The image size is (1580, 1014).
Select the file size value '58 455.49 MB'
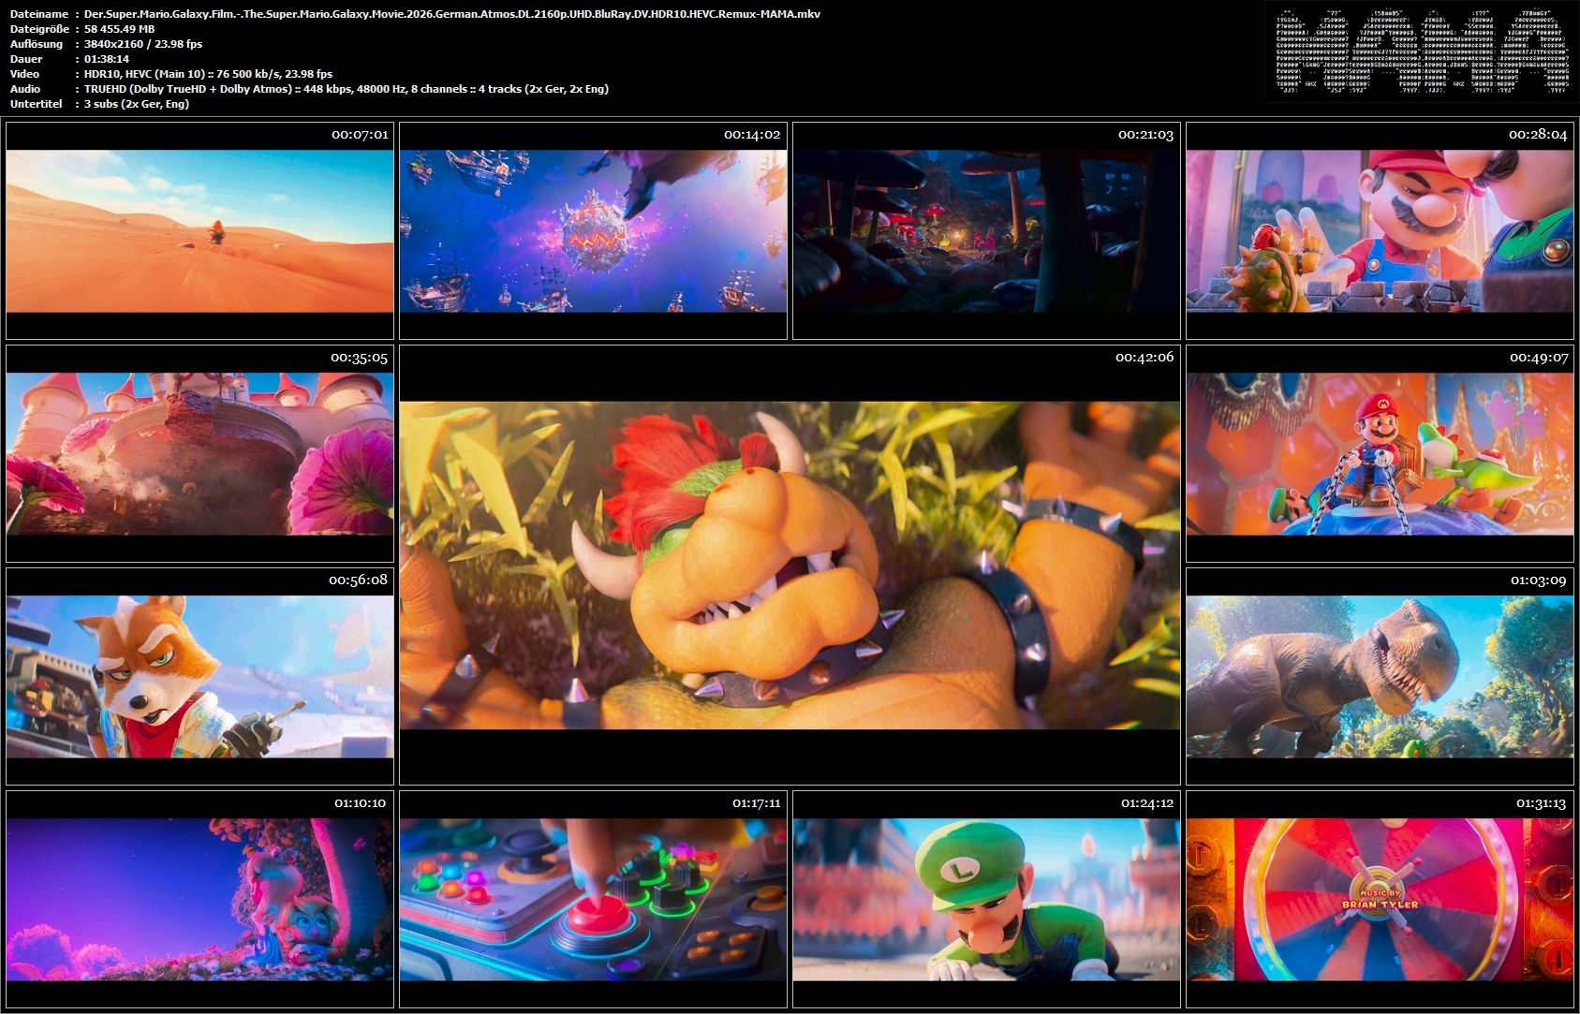pyautogui.click(x=120, y=29)
